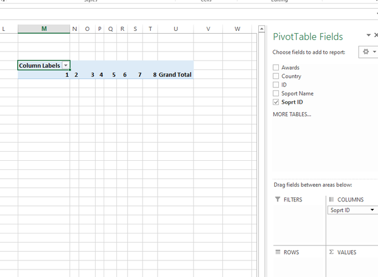Click the Country field name
Screen dimensions: 378x277
[x=291, y=76]
